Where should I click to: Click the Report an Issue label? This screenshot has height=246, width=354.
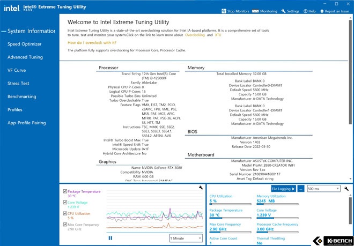click(337, 11)
